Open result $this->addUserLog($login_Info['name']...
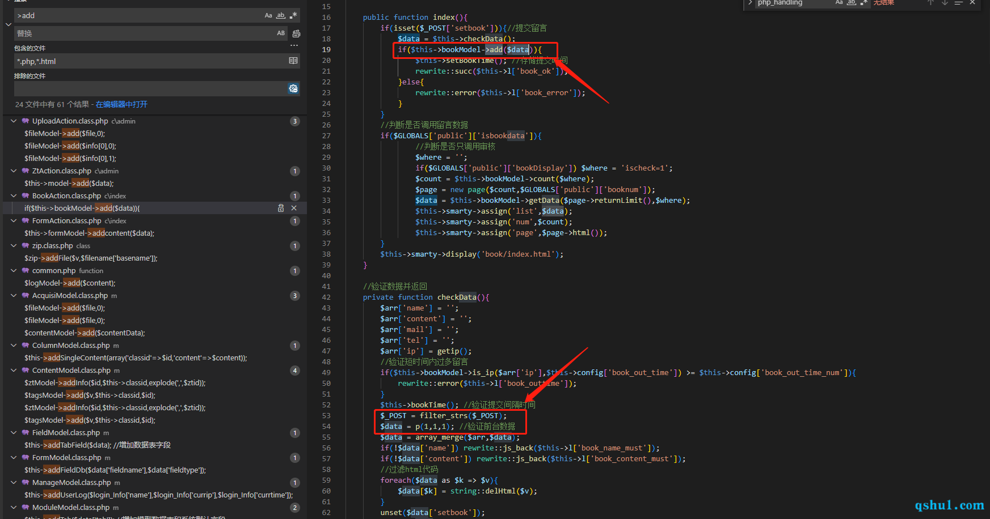The image size is (990, 519). click(158, 495)
